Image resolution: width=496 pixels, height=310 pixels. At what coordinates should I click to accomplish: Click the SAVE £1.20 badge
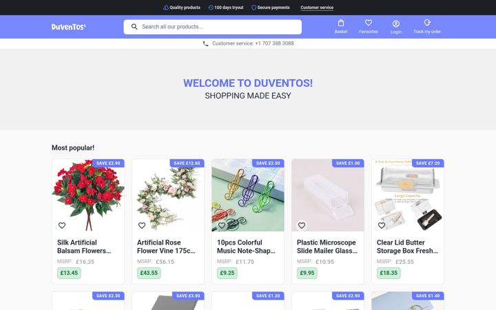click(268, 296)
